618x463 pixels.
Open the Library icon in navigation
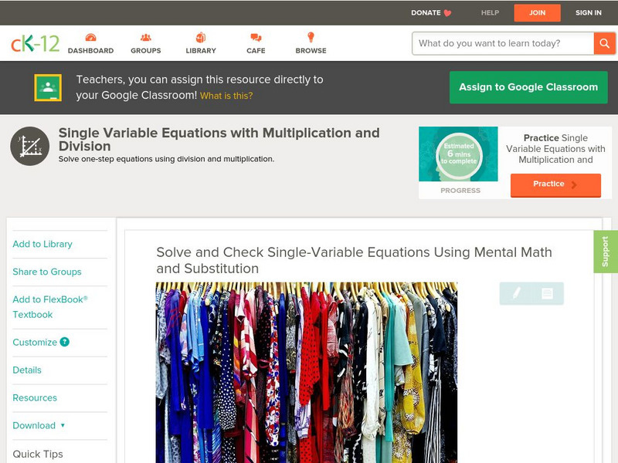pos(201,38)
